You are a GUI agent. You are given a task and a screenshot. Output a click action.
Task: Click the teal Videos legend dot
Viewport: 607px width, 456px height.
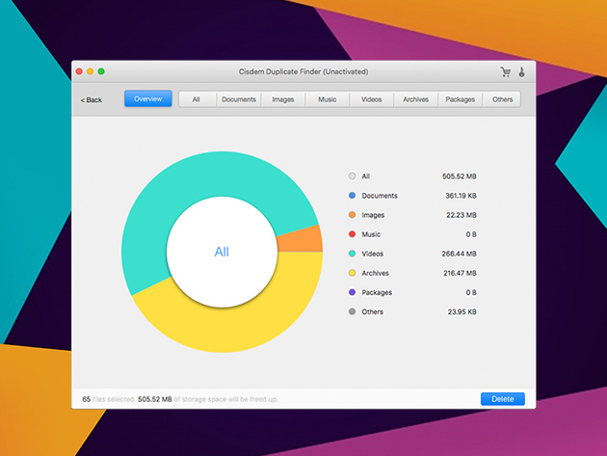(x=352, y=254)
